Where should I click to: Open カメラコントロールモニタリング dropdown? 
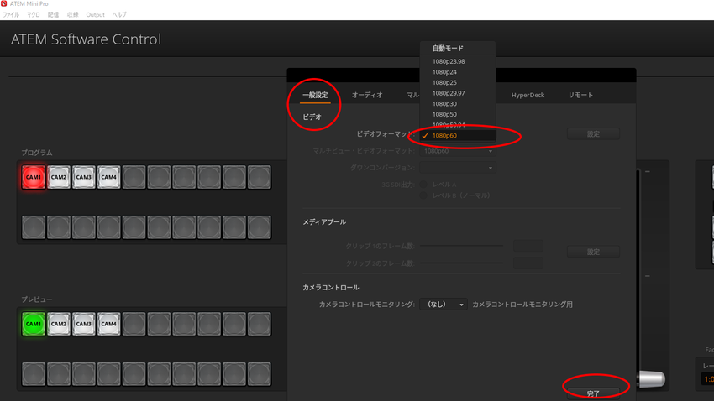click(x=443, y=305)
